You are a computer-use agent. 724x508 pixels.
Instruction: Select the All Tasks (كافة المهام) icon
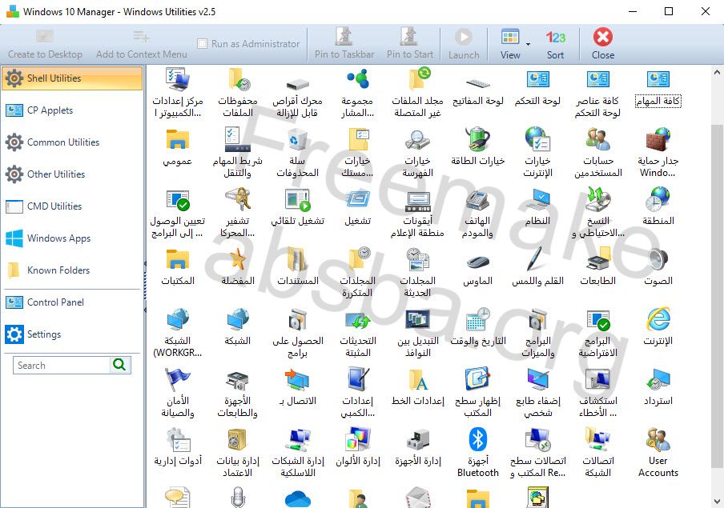[658, 79]
